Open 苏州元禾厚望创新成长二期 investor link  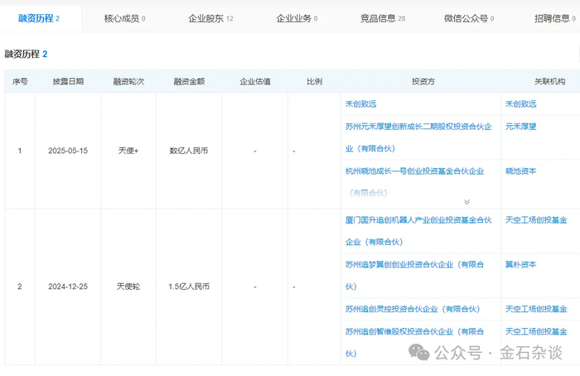pyautogui.click(x=418, y=137)
